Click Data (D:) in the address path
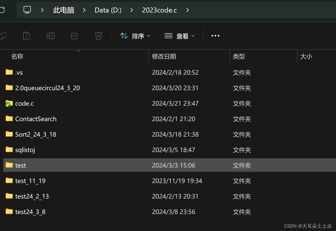 [x=108, y=10]
